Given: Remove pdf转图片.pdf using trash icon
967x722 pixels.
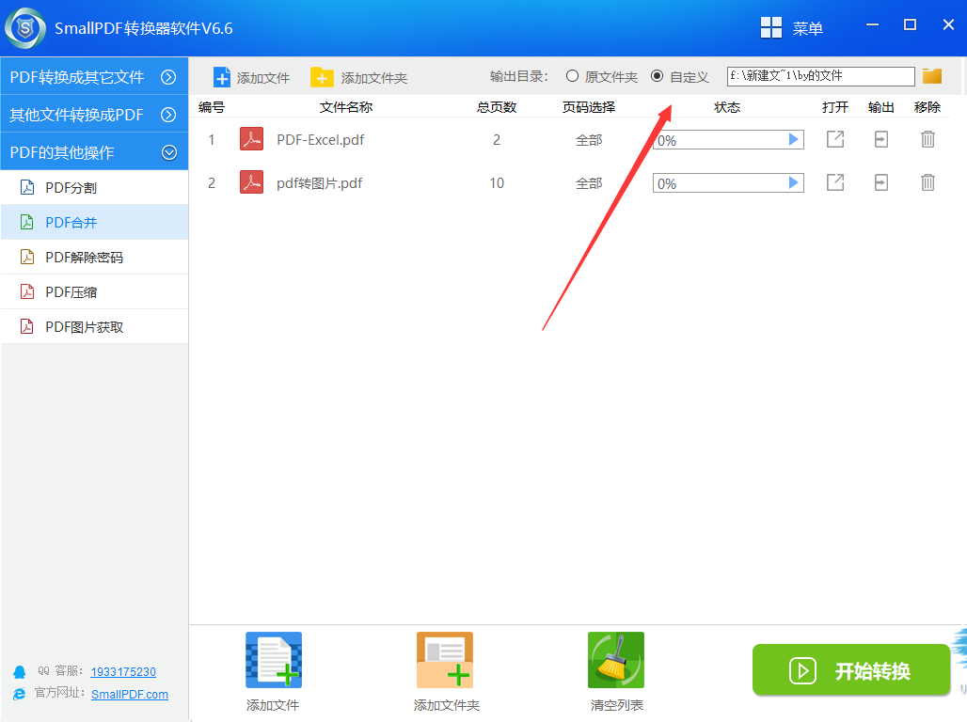Looking at the screenshot, I should [927, 182].
